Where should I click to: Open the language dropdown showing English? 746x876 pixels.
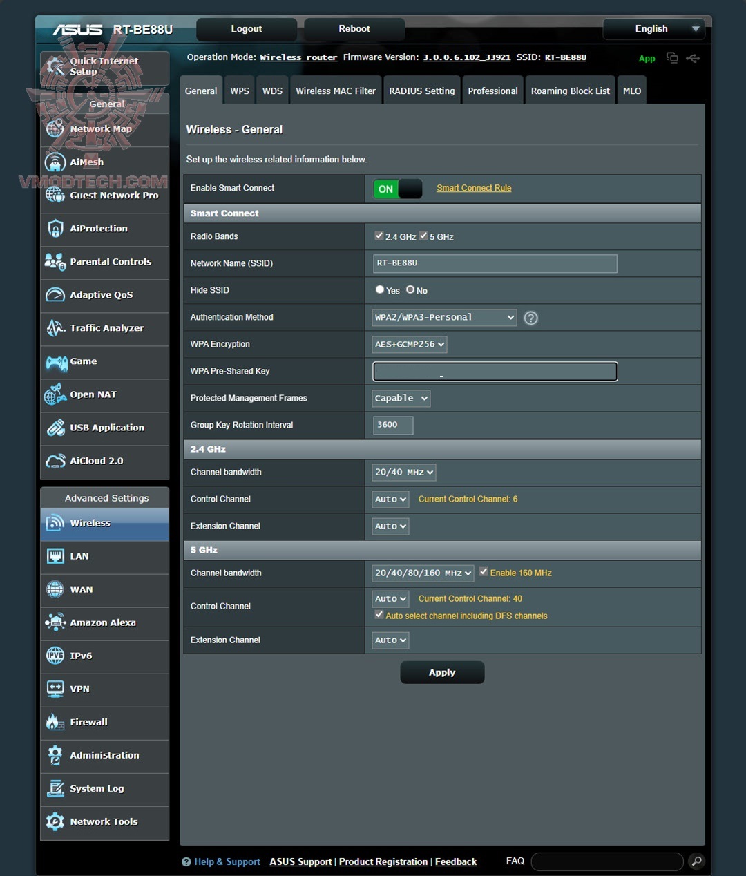(x=653, y=29)
